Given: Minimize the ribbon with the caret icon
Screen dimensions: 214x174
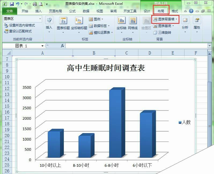Looking at the screenshot, I should tap(185, 11).
